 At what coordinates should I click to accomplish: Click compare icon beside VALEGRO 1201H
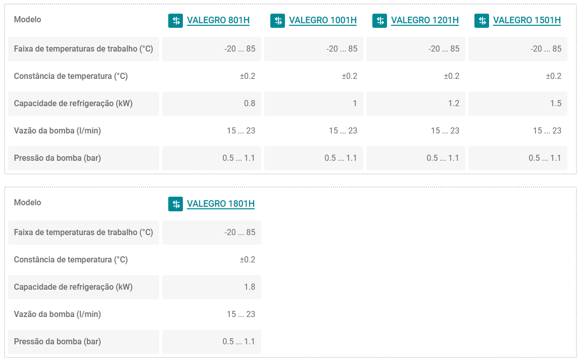(x=379, y=21)
